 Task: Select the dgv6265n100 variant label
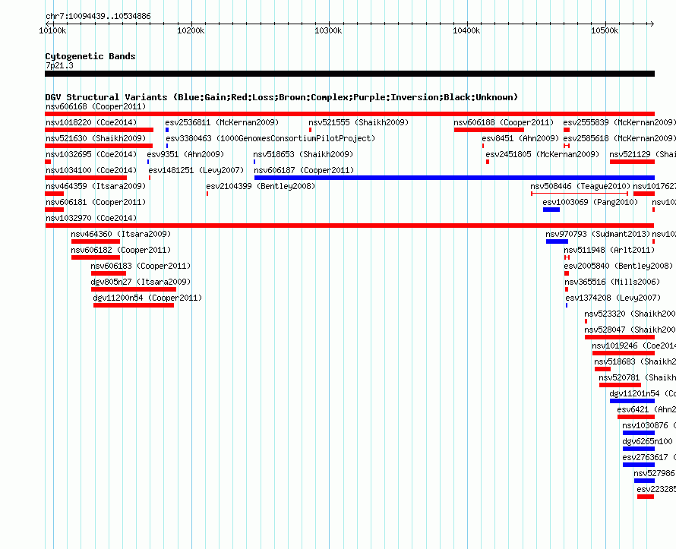[648, 441]
